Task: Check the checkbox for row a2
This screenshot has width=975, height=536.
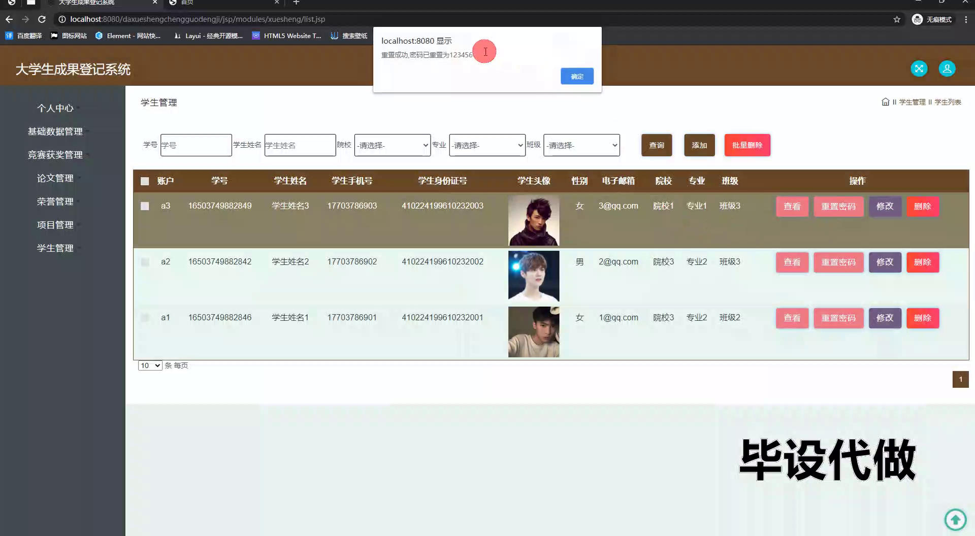Action: (145, 262)
